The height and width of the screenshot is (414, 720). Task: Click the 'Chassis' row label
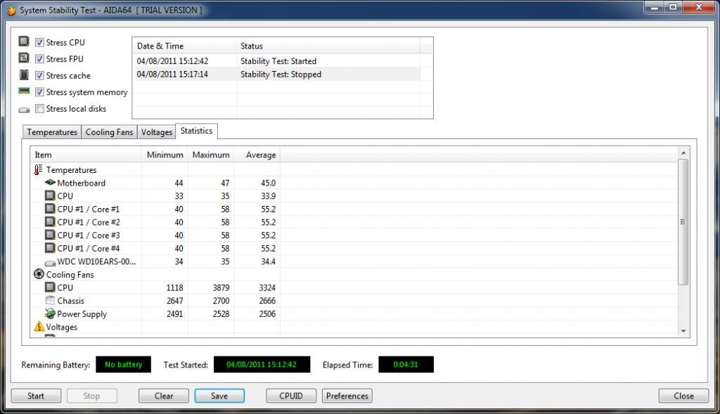pos(71,301)
